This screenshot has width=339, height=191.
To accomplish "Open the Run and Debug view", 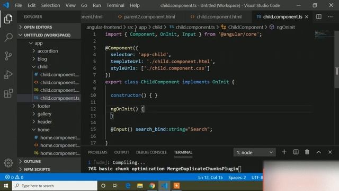I will tap(8, 75).
